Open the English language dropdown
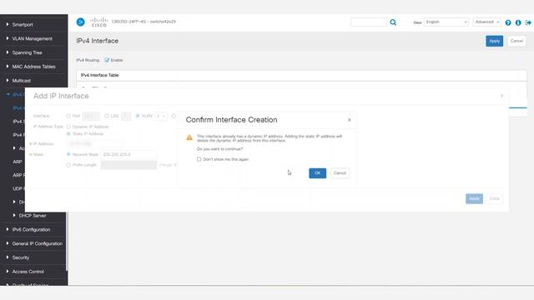This screenshot has width=534, height=300. 446,22
